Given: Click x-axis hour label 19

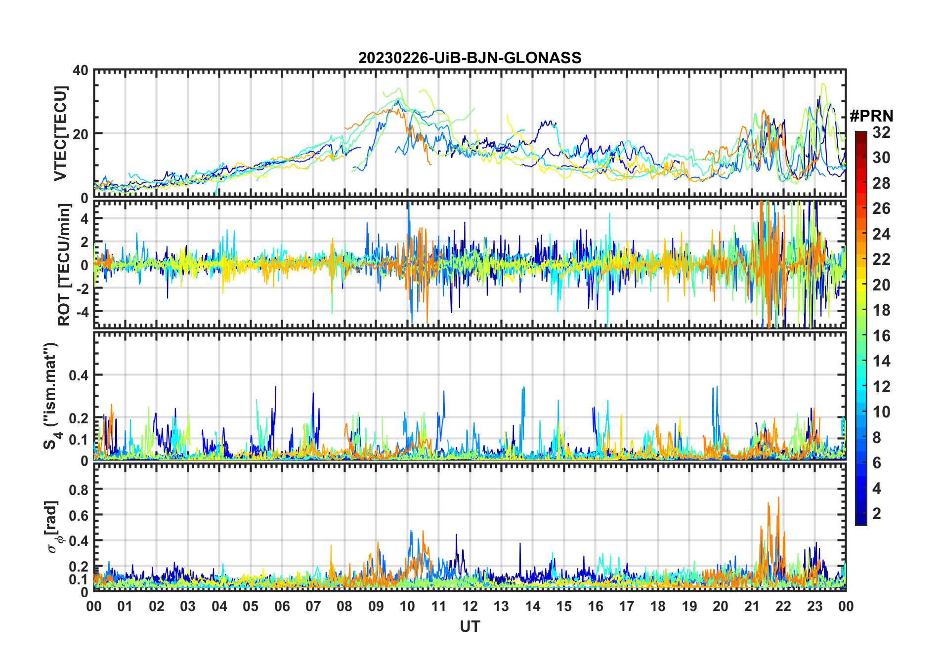Looking at the screenshot, I should [689, 606].
